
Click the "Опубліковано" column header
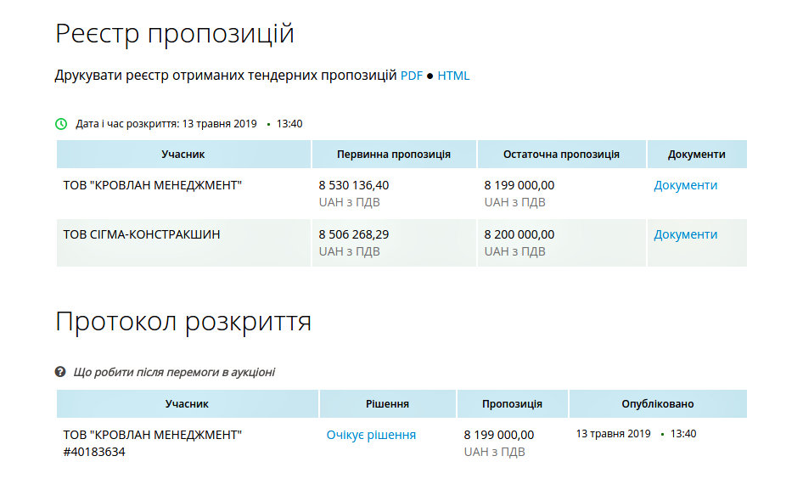657,404
